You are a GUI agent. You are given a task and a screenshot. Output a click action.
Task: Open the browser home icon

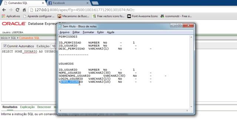pos(24,10)
